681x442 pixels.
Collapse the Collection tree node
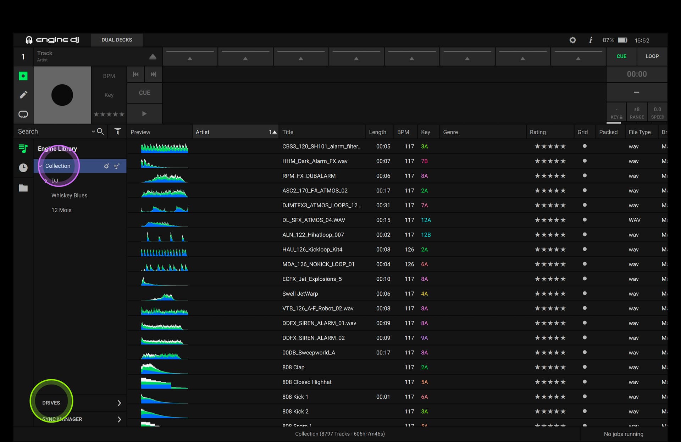40,166
